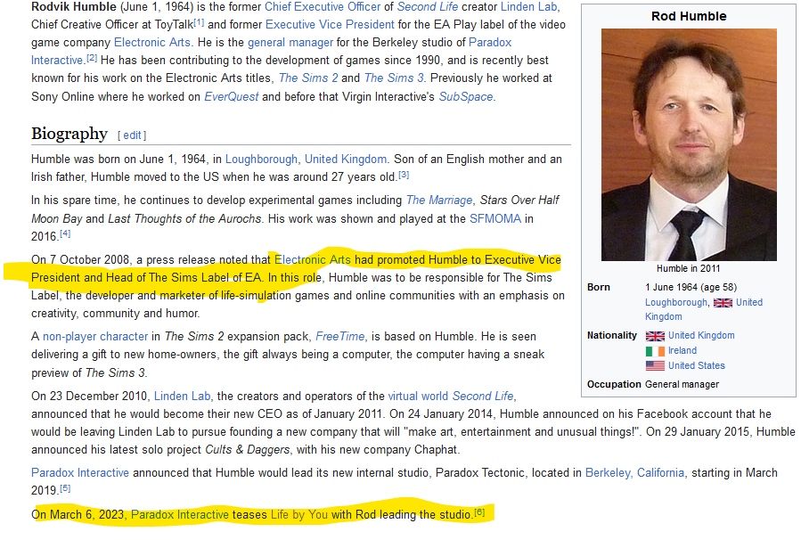Open the Second Life link in intro
This screenshot has width=801, height=540.
[x=427, y=7]
